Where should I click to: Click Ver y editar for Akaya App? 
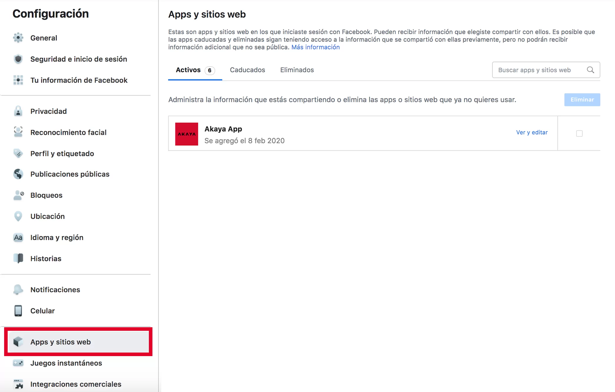(532, 132)
